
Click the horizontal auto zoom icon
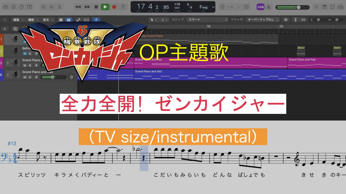303,20
